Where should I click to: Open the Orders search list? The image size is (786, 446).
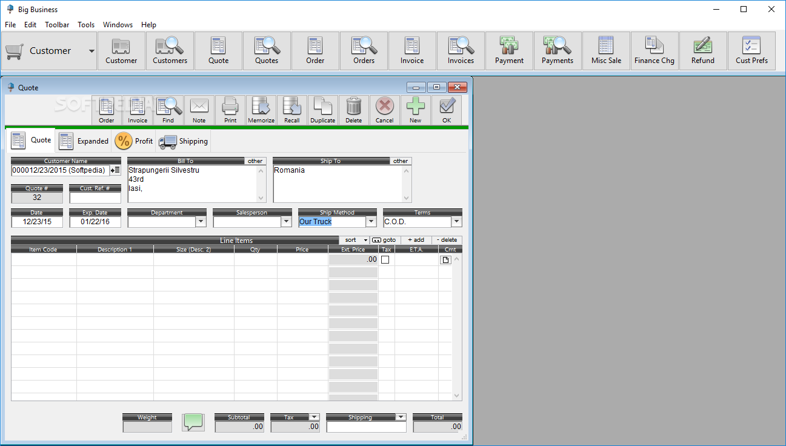point(364,51)
